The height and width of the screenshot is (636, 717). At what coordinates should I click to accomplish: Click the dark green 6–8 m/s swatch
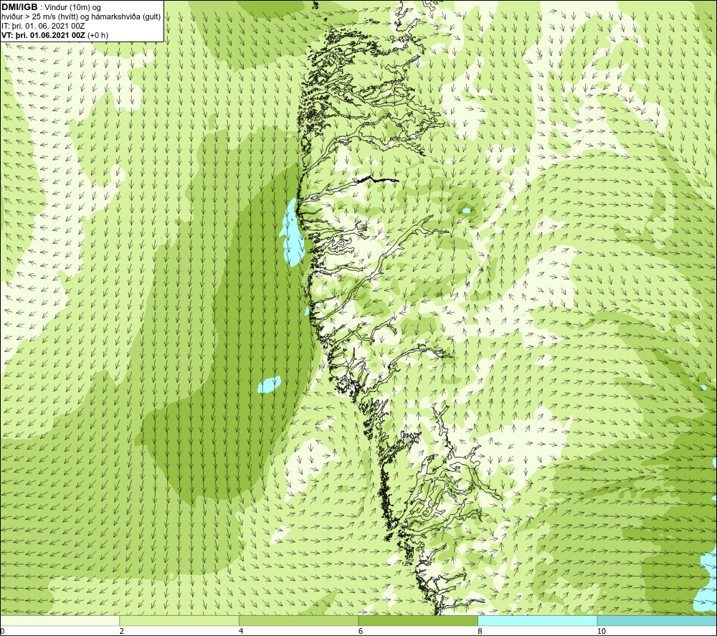(x=418, y=620)
